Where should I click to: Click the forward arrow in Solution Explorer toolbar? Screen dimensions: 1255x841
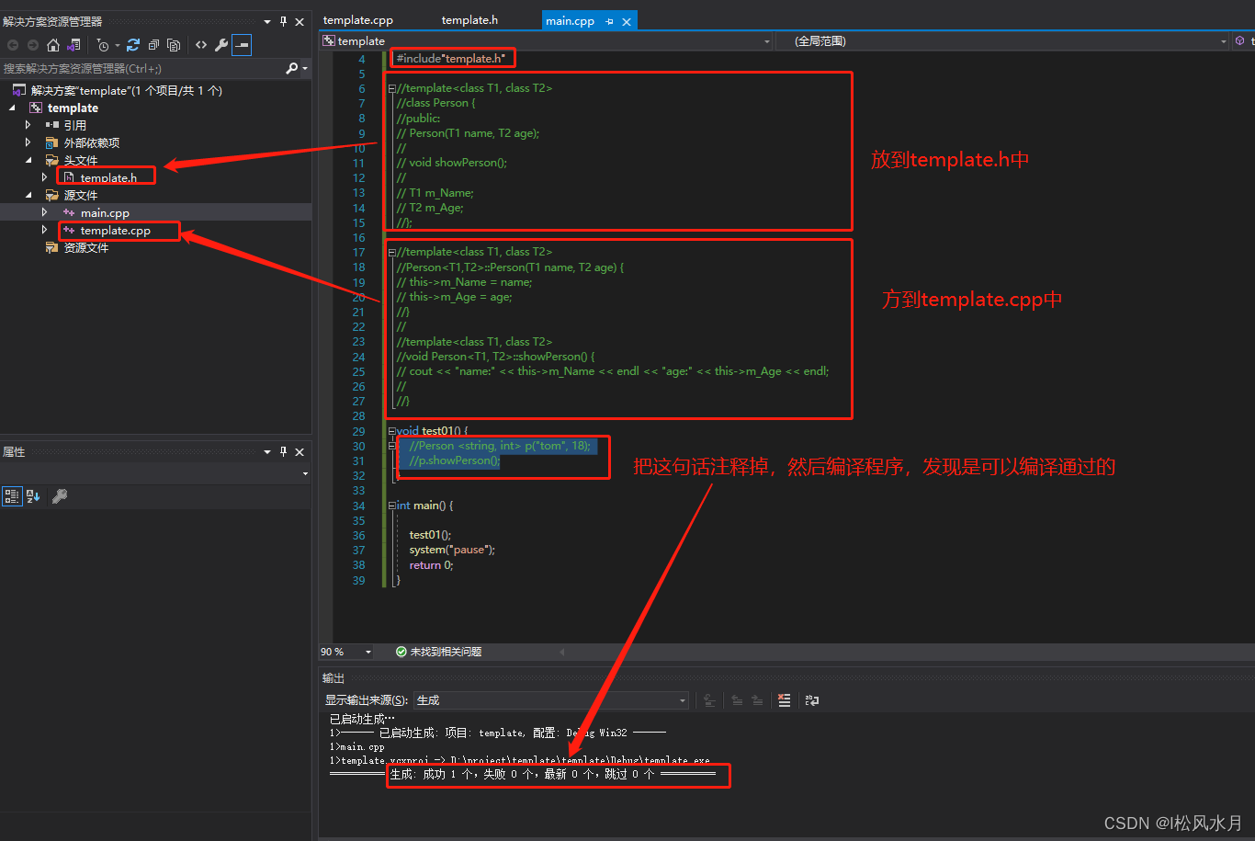pyautogui.click(x=32, y=45)
